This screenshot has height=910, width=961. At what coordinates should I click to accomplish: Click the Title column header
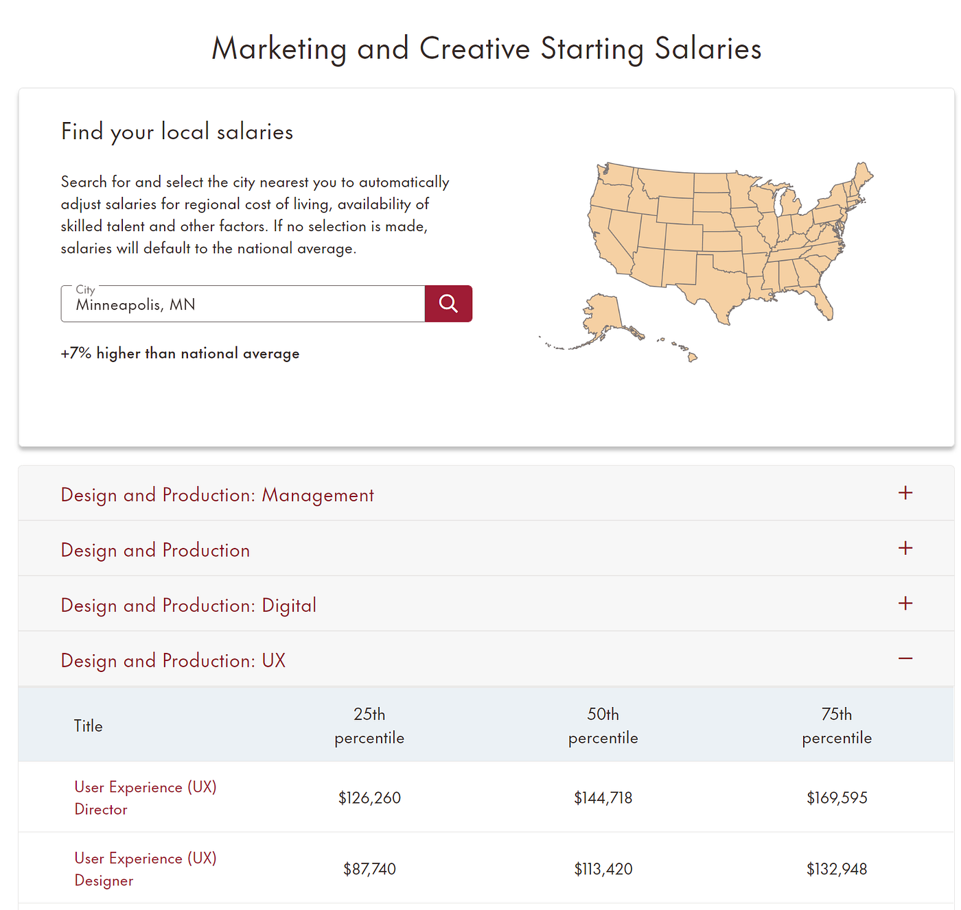(88, 726)
